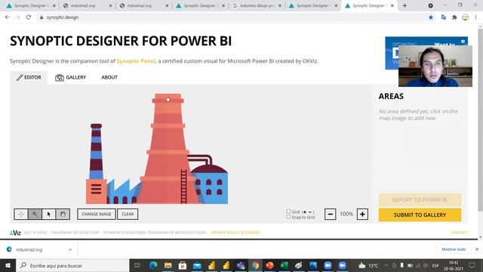Close the downloads bar
Image resolution: width=483 pixels, height=272 pixels.
point(477,249)
